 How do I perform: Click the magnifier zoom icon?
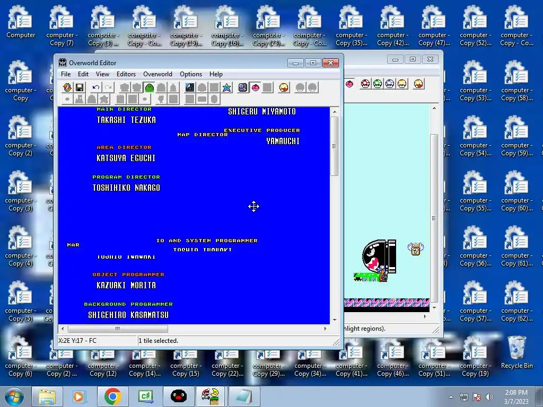click(243, 87)
